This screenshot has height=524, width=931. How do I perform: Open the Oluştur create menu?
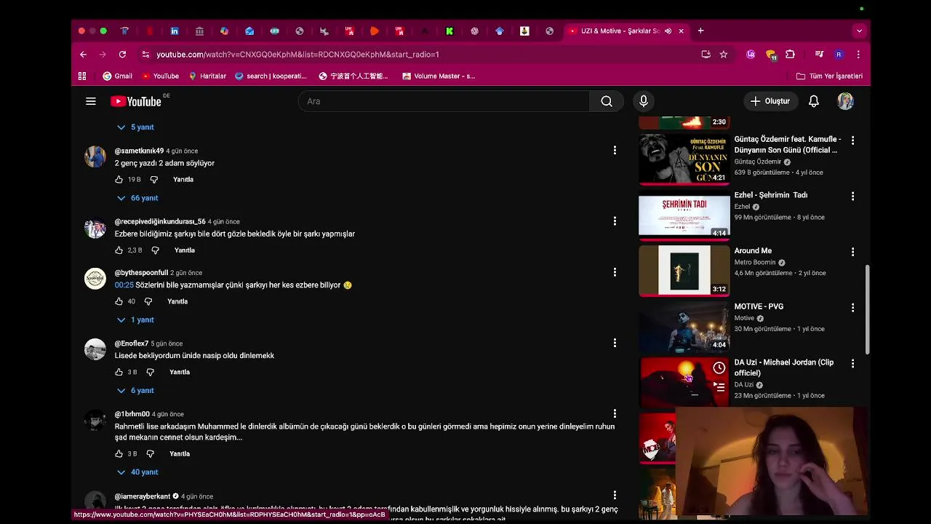click(x=770, y=101)
